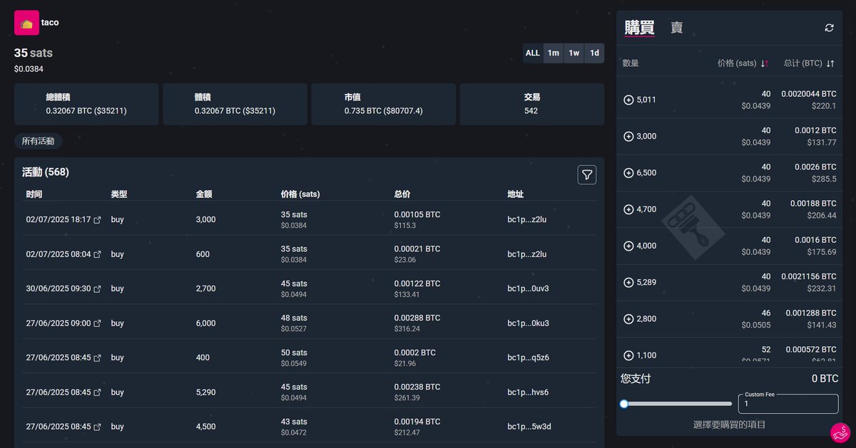The width and height of the screenshot is (856, 448).
Task: Open address bc1p...0ku3
Action: pos(528,323)
